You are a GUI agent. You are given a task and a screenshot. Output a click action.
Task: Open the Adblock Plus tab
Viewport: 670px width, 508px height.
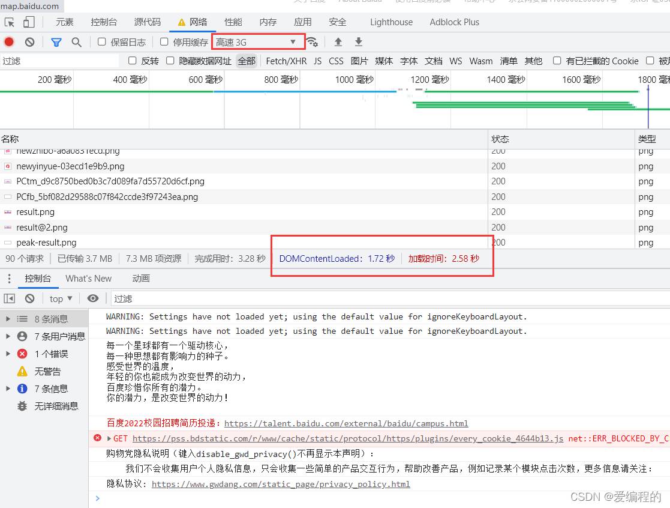(454, 22)
